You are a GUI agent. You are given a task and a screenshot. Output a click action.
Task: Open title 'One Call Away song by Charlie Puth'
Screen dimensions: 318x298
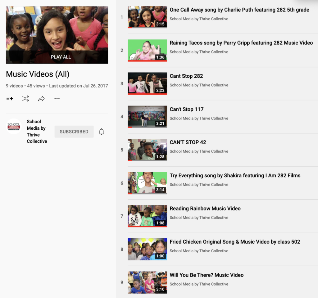(239, 10)
